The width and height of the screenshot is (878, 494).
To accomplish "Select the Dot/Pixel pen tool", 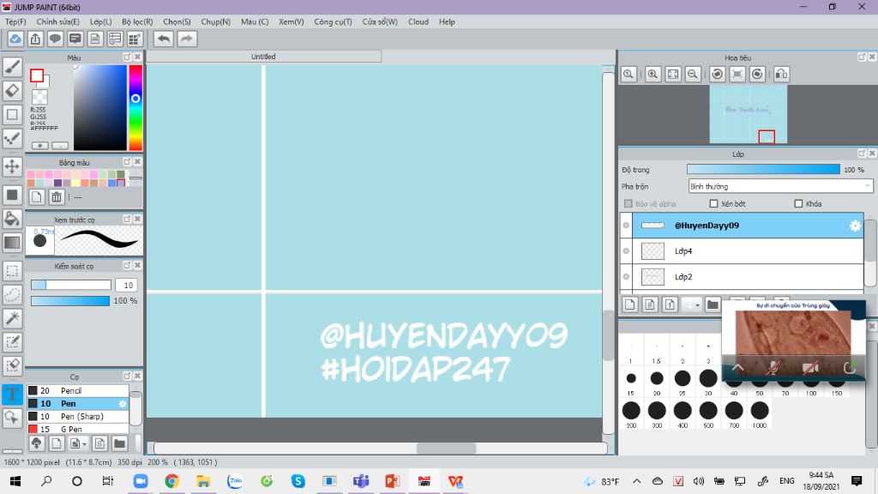I will 12,138.
